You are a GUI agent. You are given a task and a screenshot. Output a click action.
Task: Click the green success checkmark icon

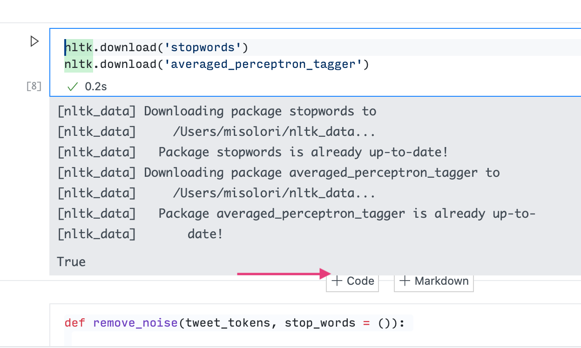coord(73,87)
